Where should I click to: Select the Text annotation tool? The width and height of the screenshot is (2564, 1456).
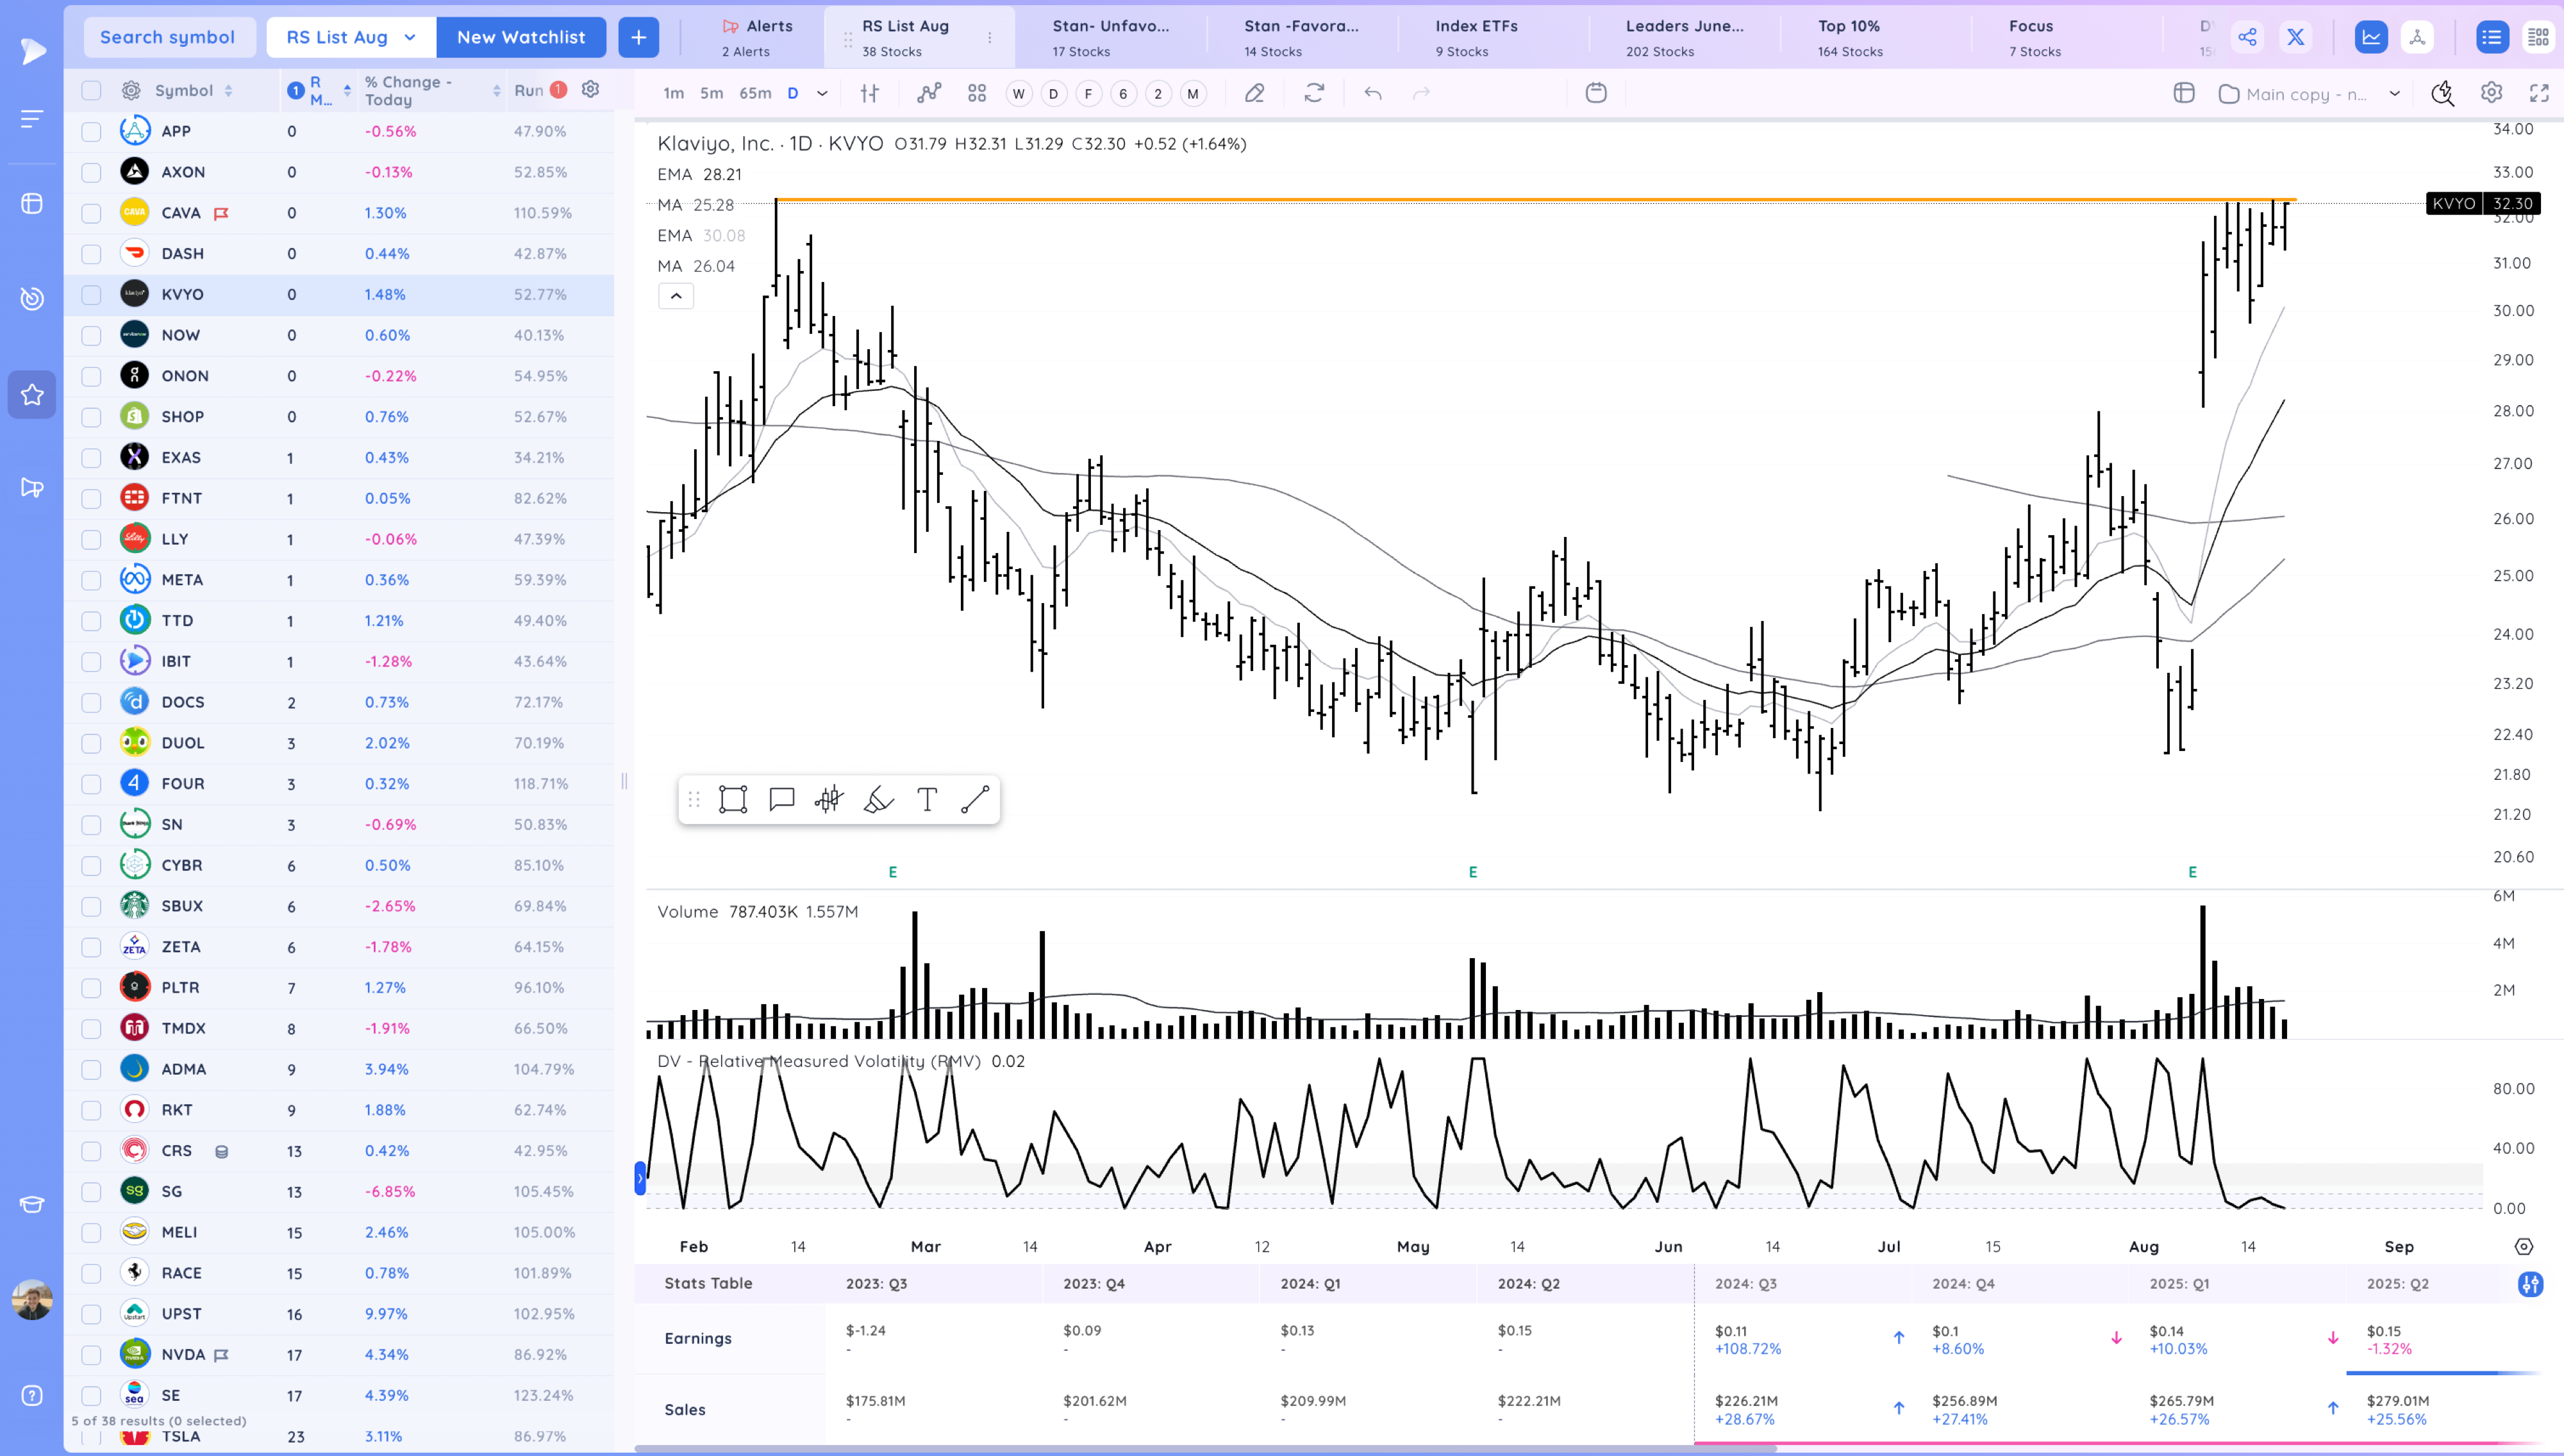[x=927, y=799]
